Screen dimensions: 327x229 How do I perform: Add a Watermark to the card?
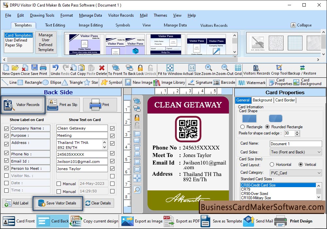(252, 82)
